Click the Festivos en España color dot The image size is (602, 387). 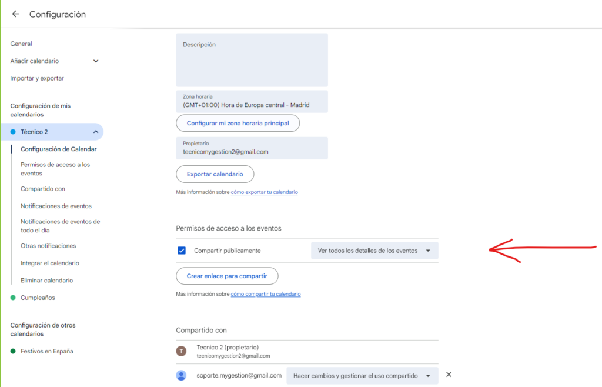click(x=13, y=351)
